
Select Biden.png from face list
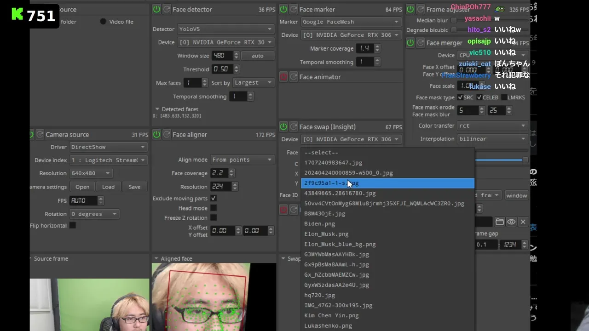click(387, 224)
